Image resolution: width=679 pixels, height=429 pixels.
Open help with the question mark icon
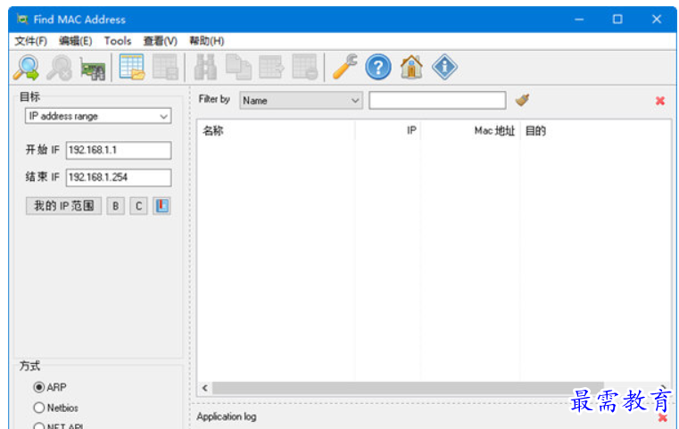point(378,67)
